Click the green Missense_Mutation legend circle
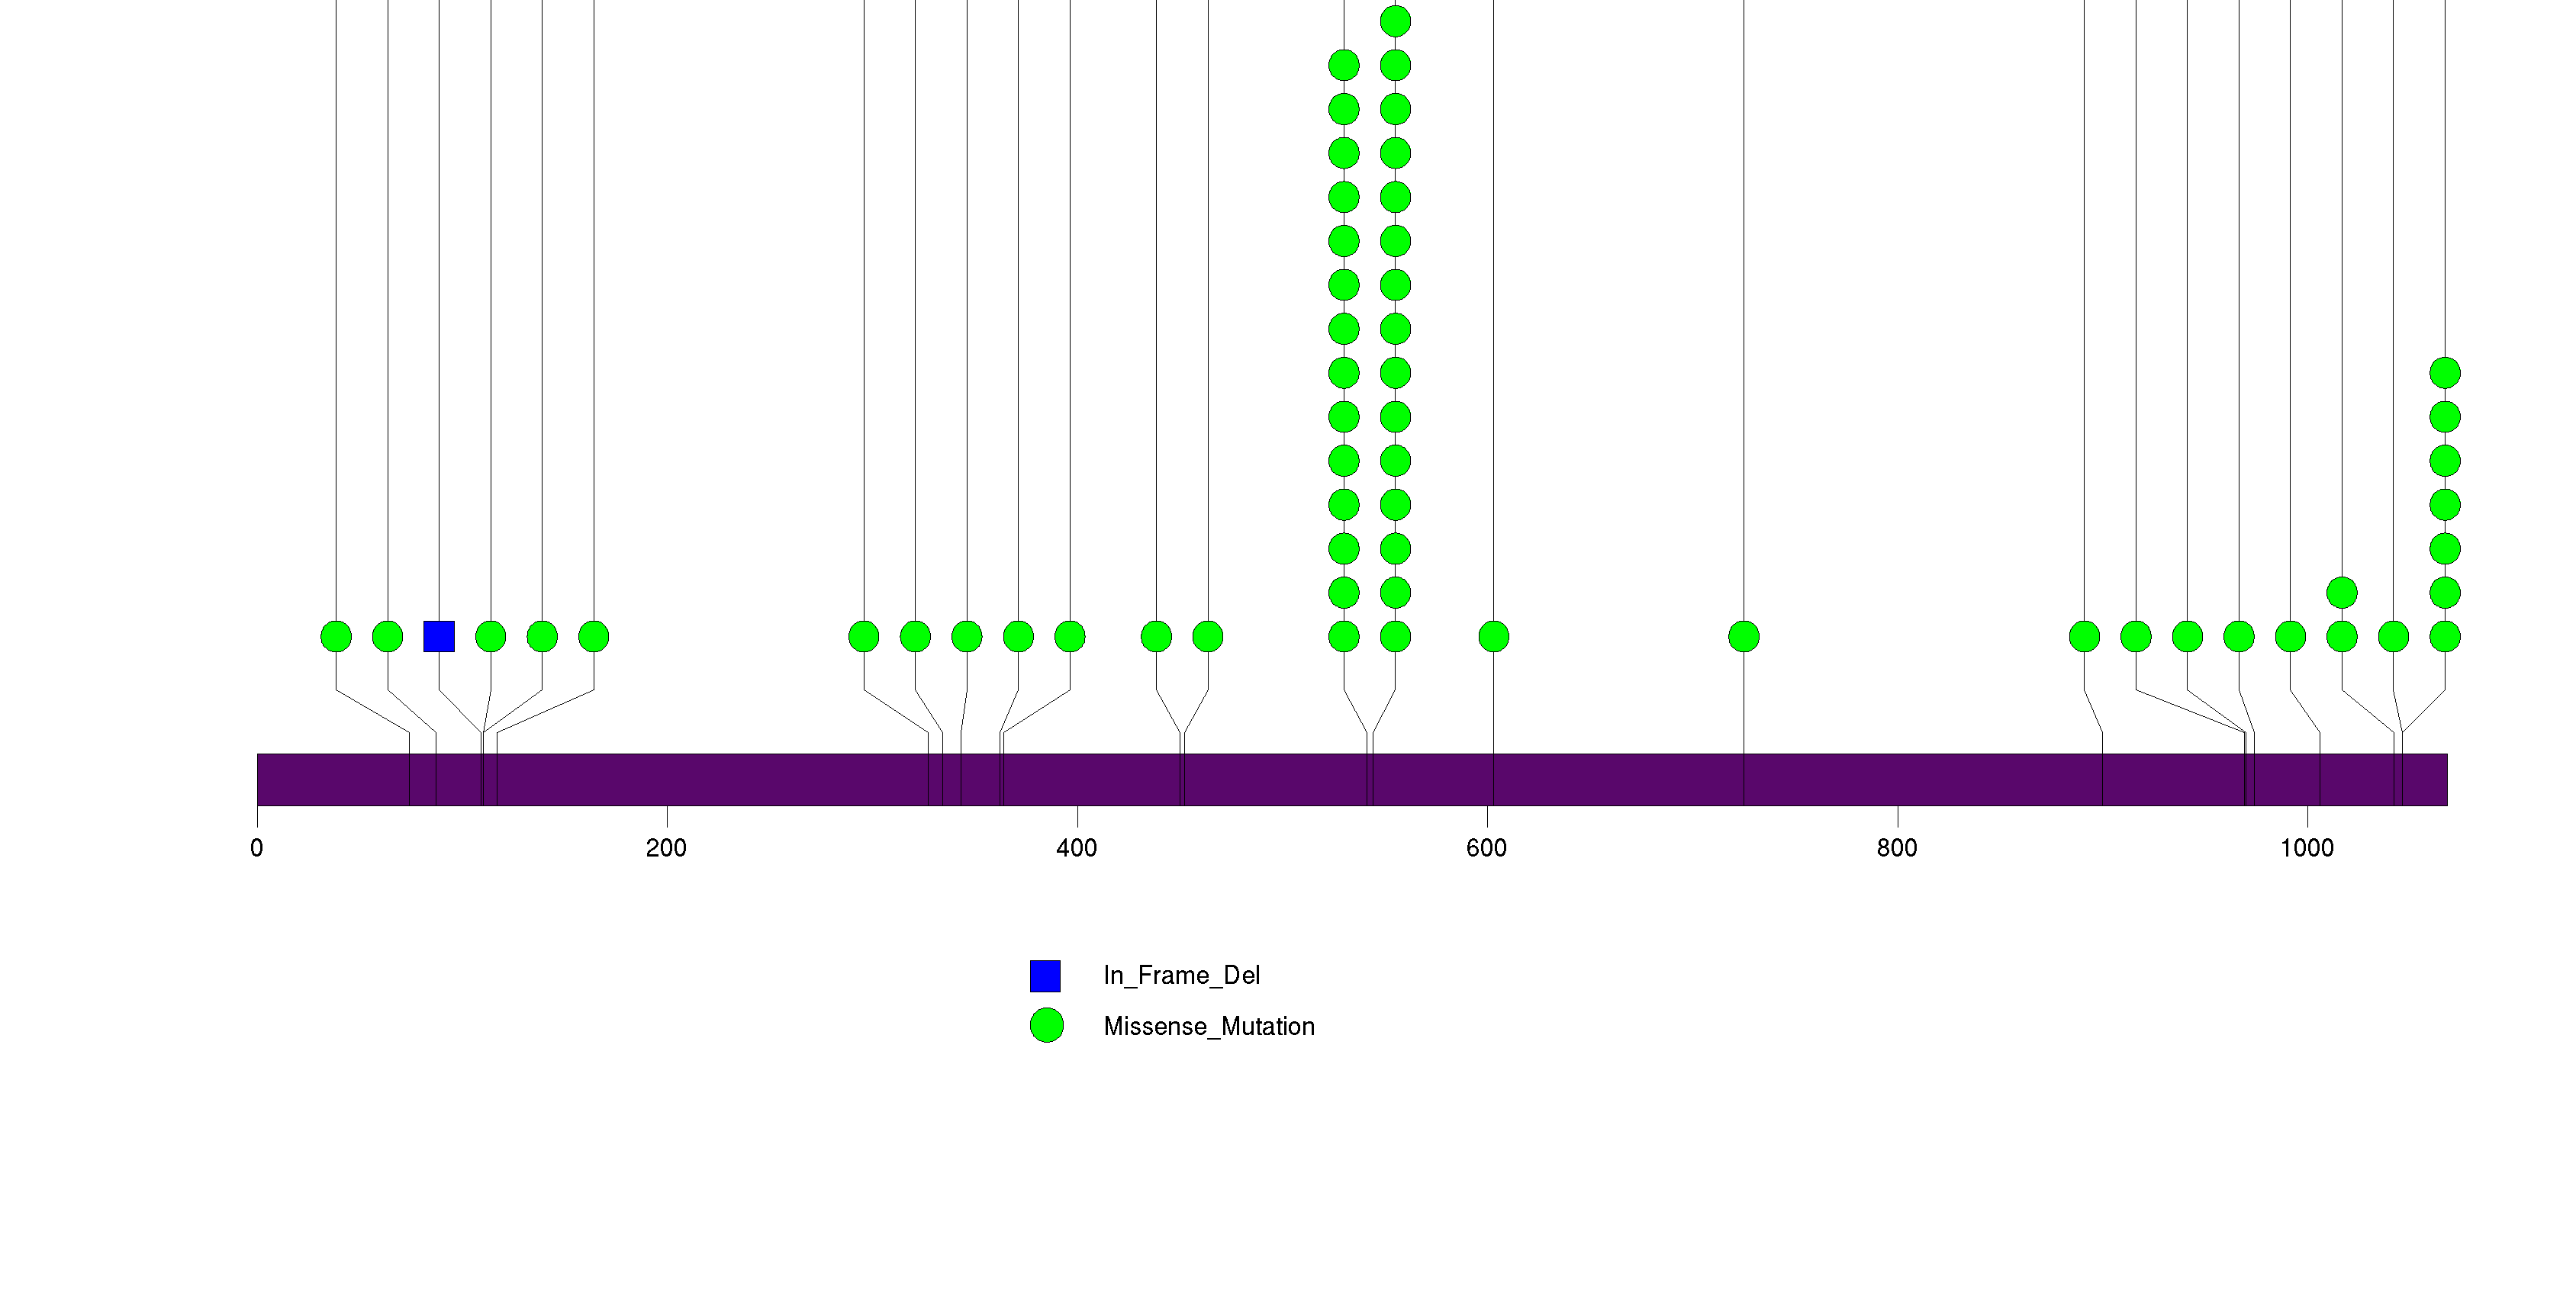This screenshot has height=1289, width=2576. [1046, 1026]
